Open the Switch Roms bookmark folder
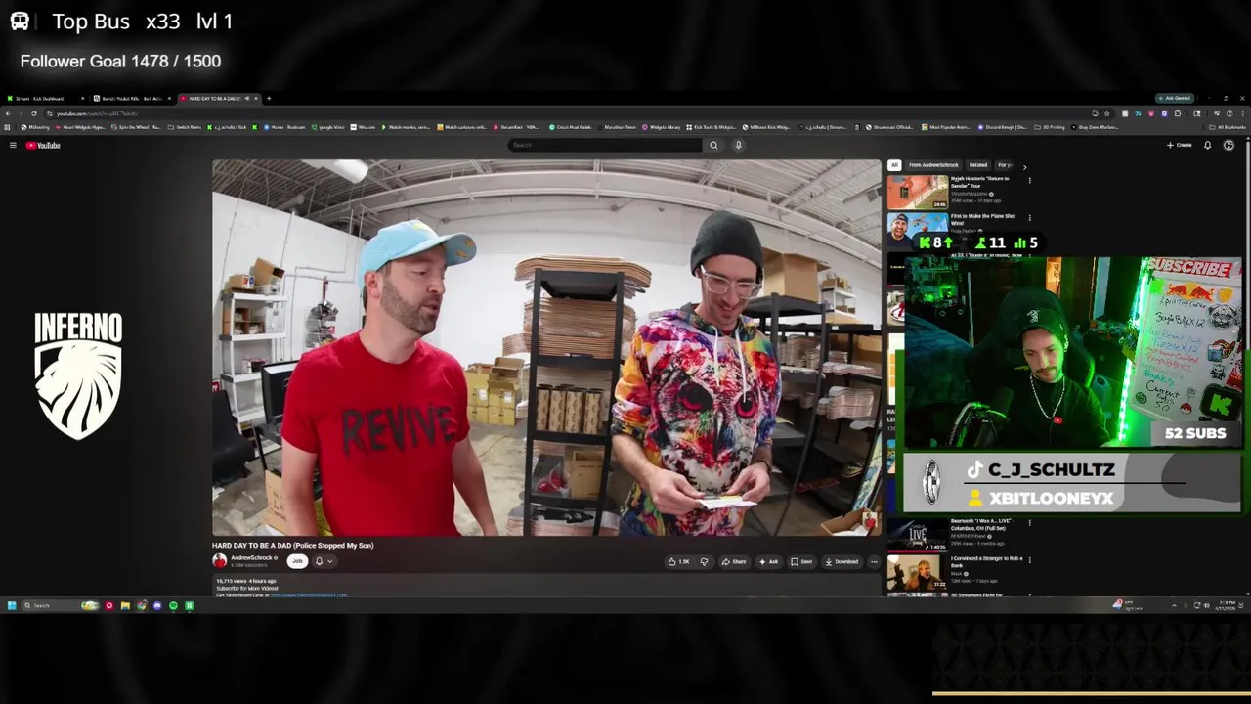This screenshot has height=704, width=1251. [185, 127]
